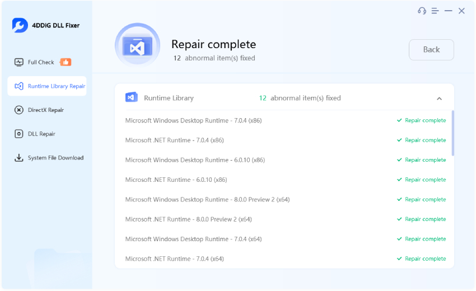
Task: Click Repair complete for .NET Runtime 8.0.0 Preview
Action: (421, 219)
